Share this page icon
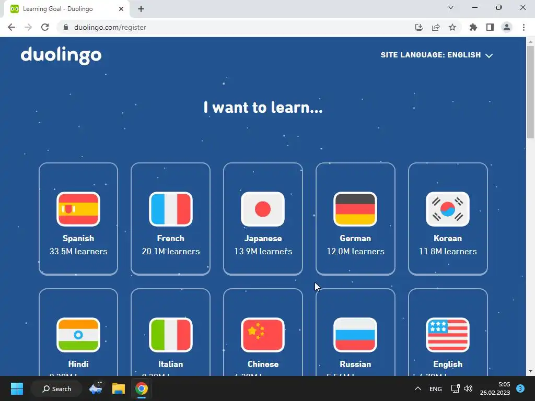The width and height of the screenshot is (535, 401). 436,27
